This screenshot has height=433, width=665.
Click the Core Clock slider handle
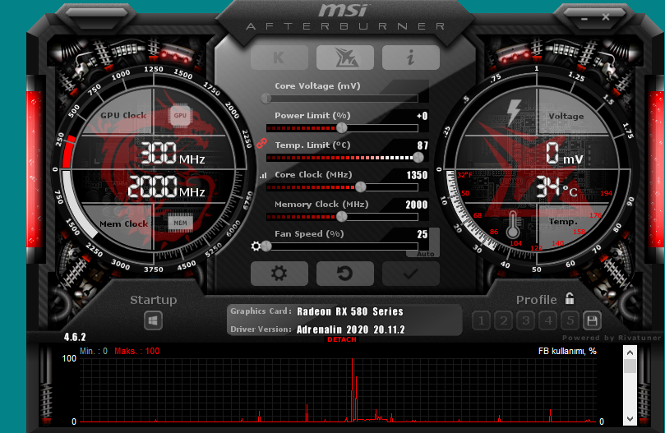[361, 187]
